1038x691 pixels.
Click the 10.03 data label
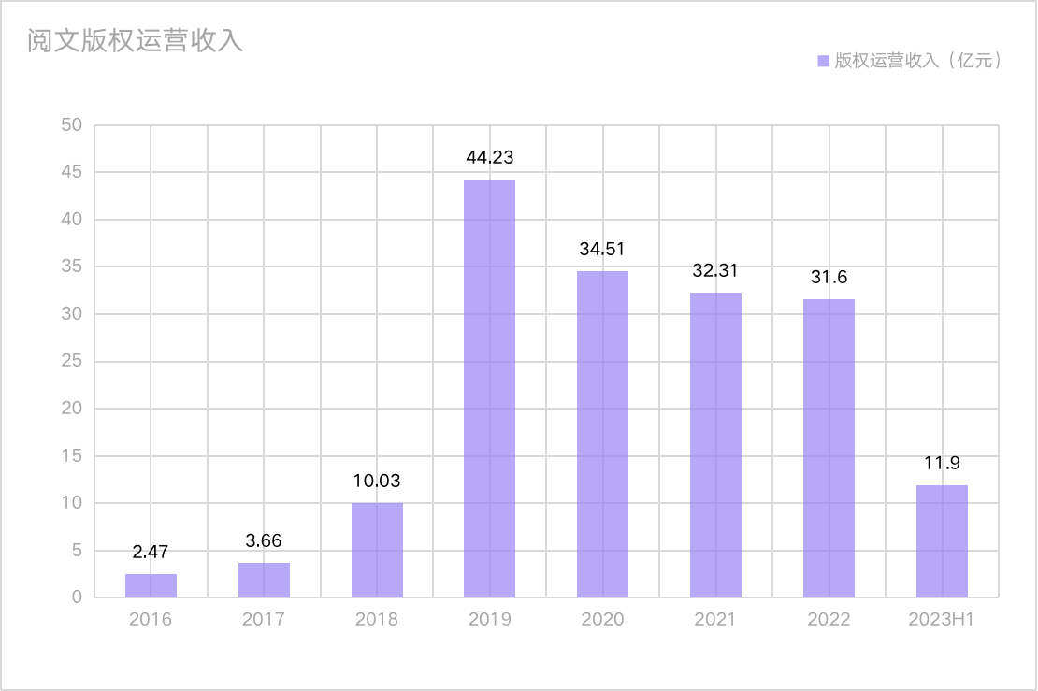tap(377, 481)
